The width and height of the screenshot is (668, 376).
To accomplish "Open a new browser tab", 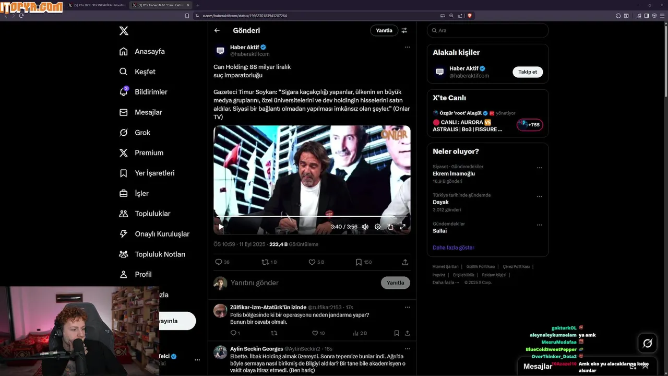I will tap(197, 5).
